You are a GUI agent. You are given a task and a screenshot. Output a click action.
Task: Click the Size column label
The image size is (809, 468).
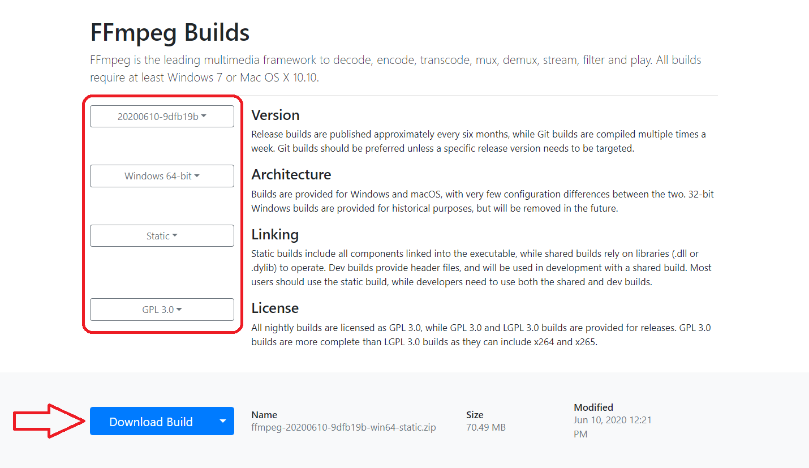(475, 415)
